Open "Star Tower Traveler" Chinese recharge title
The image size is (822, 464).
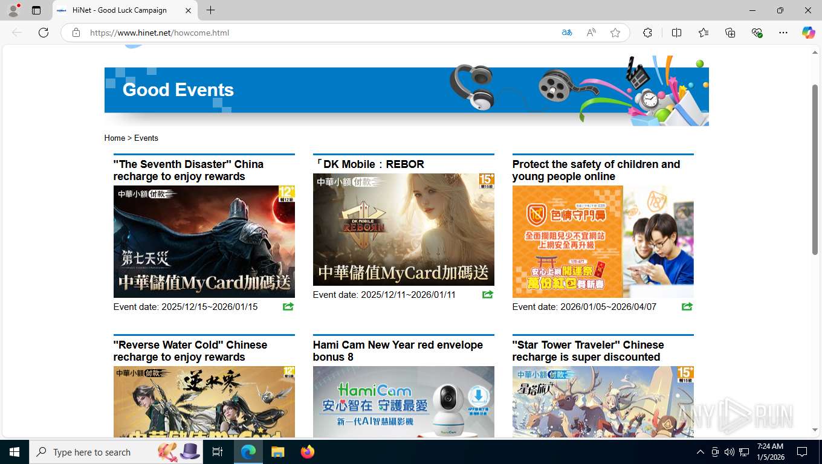[588, 351]
